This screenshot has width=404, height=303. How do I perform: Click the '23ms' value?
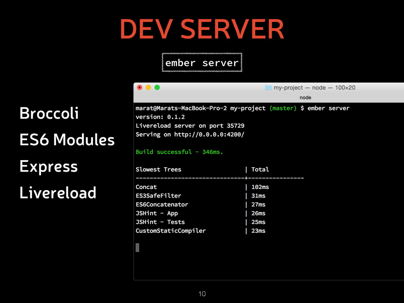pyautogui.click(x=258, y=231)
